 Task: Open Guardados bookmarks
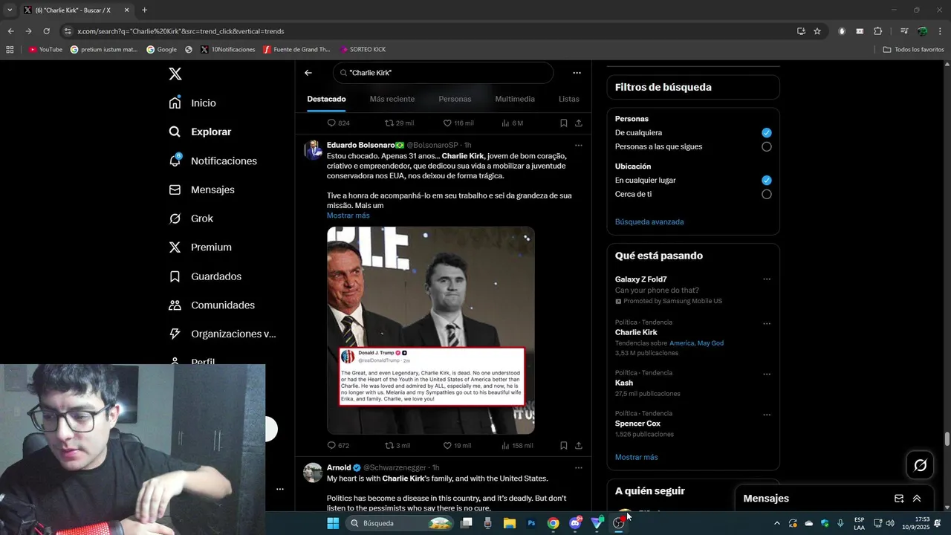click(205, 276)
